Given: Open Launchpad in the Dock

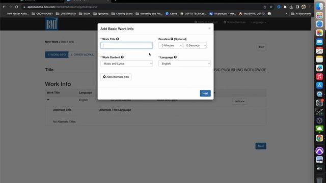Looking at the screenshot, I should click(x=319, y=15).
